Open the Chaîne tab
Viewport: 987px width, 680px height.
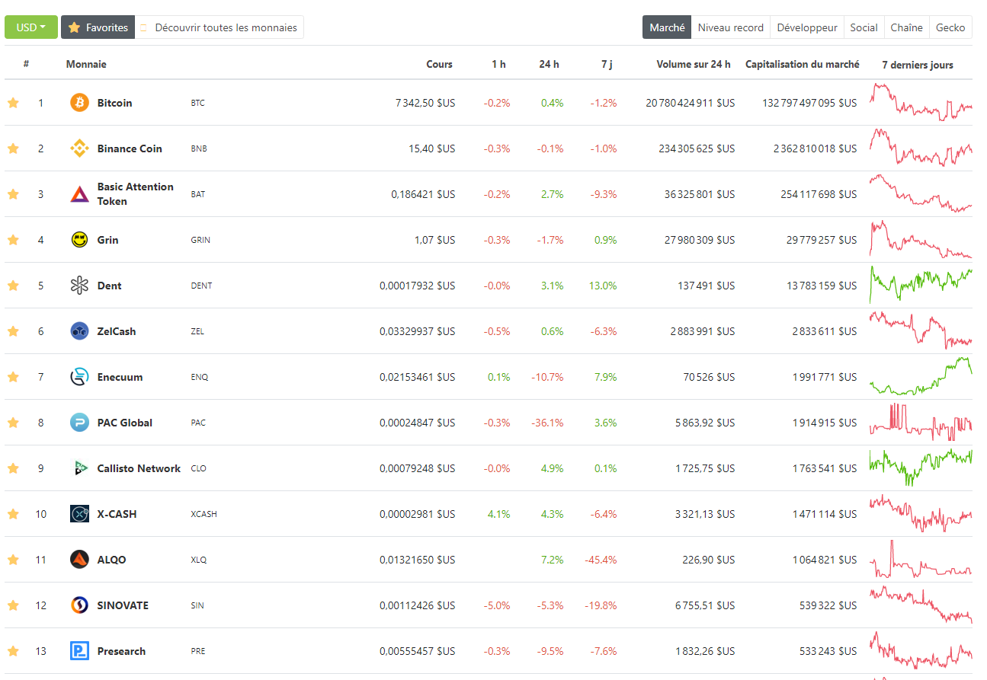coord(906,27)
